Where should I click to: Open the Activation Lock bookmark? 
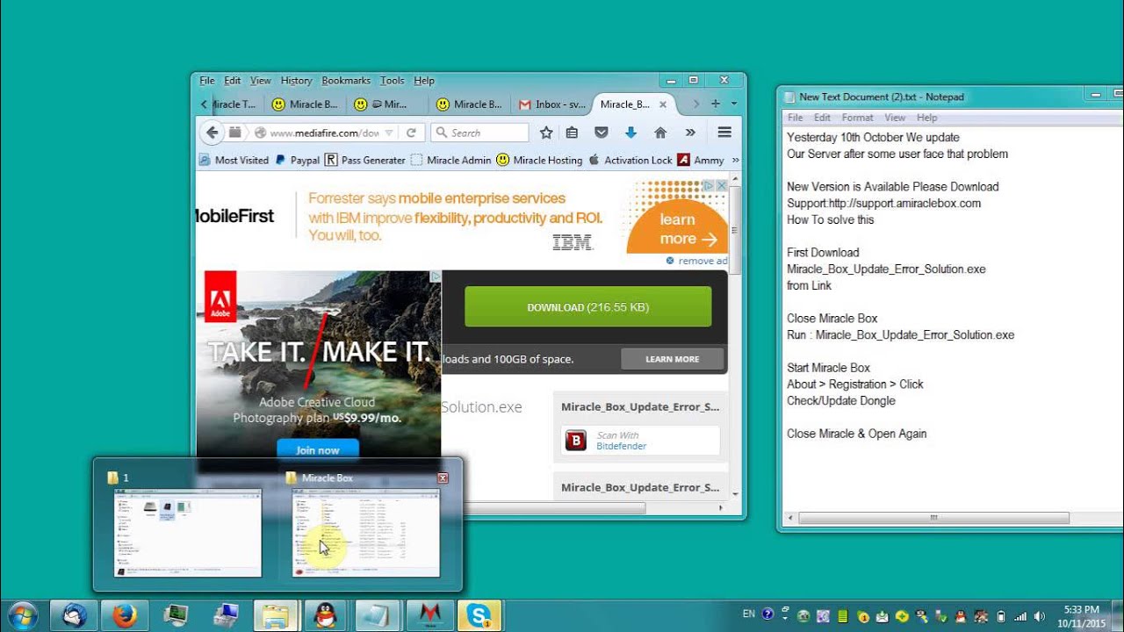coord(630,160)
